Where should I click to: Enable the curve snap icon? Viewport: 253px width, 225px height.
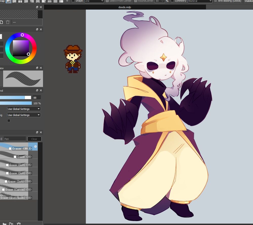coord(44,1)
